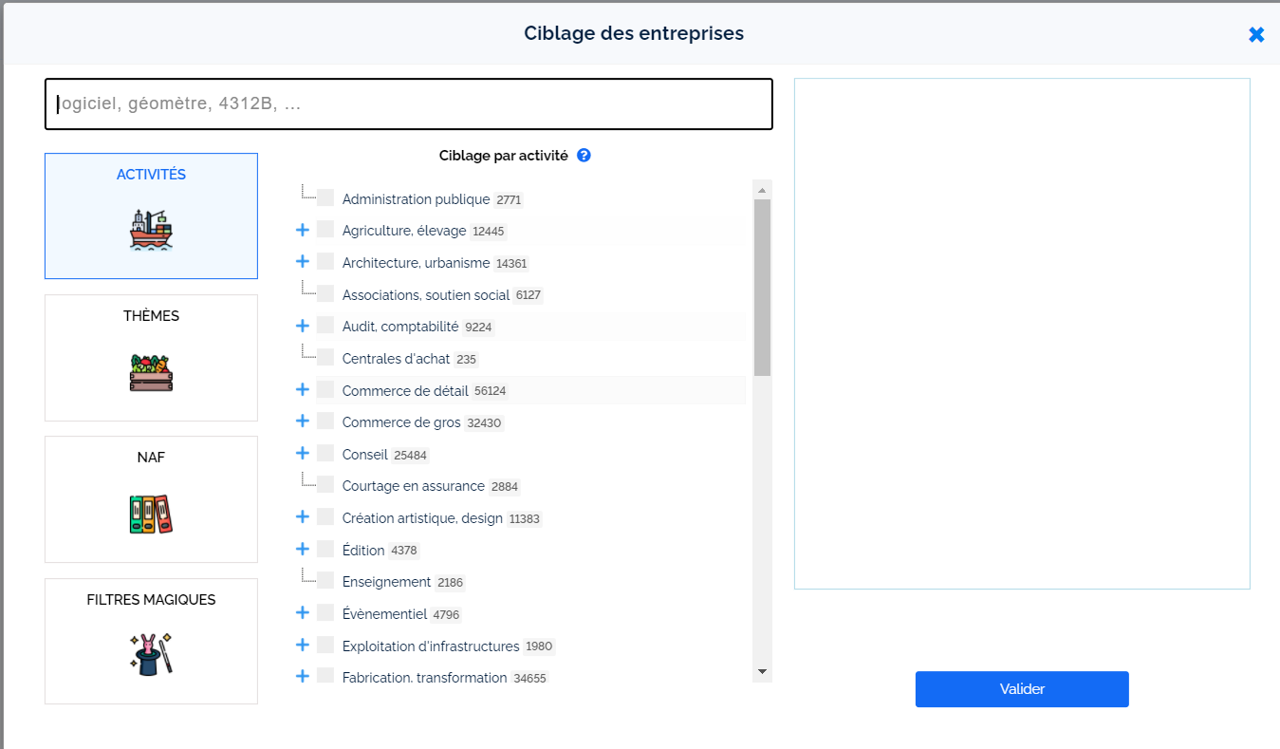The height and width of the screenshot is (749, 1280).
Task: Switch to the THÈMES tab
Action: coord(151,316)
